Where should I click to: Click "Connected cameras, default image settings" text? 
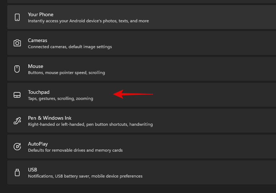tap(70, 47)
